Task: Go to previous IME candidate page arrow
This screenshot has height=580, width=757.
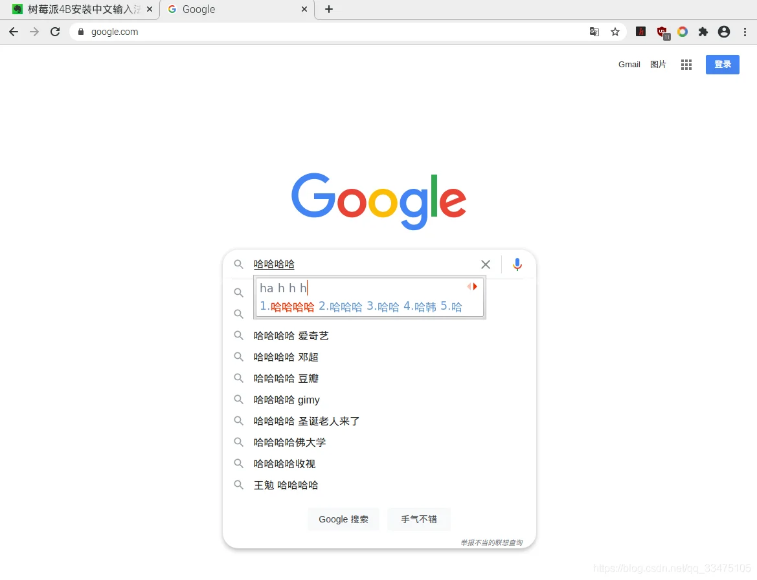Action: coord(469,286)
